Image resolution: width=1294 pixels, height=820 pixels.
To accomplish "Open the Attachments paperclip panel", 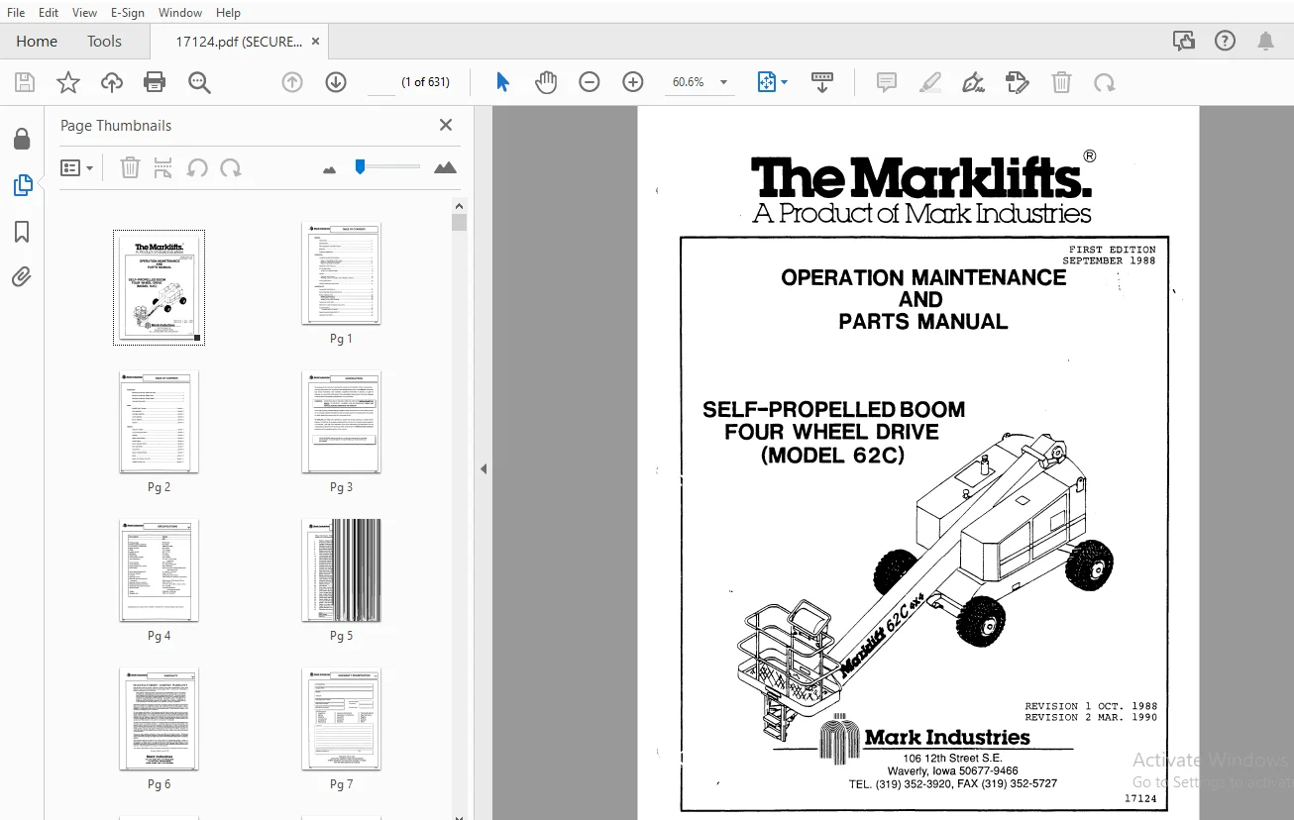I will coord(22,277).
